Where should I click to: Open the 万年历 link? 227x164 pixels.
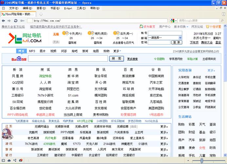(x=194, y=43)
